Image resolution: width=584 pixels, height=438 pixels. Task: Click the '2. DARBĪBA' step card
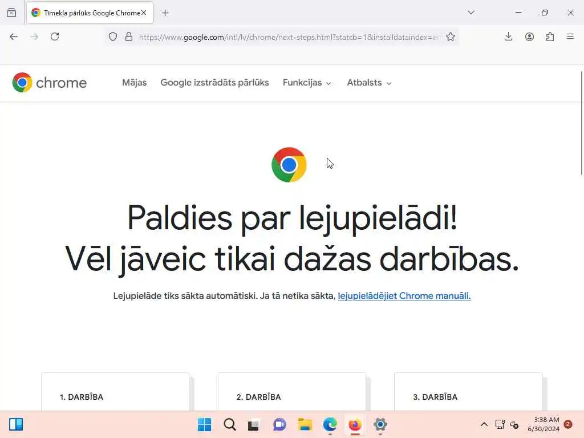pos(292,392)
